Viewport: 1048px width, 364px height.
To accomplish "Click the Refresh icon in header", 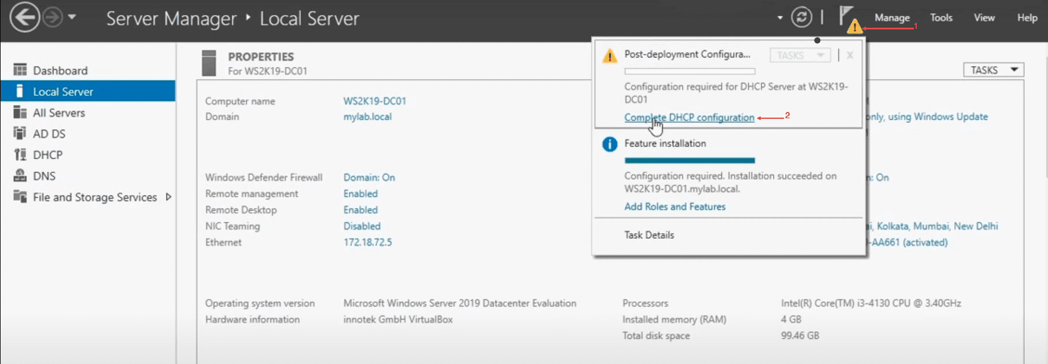I will (x=801, y=17).
